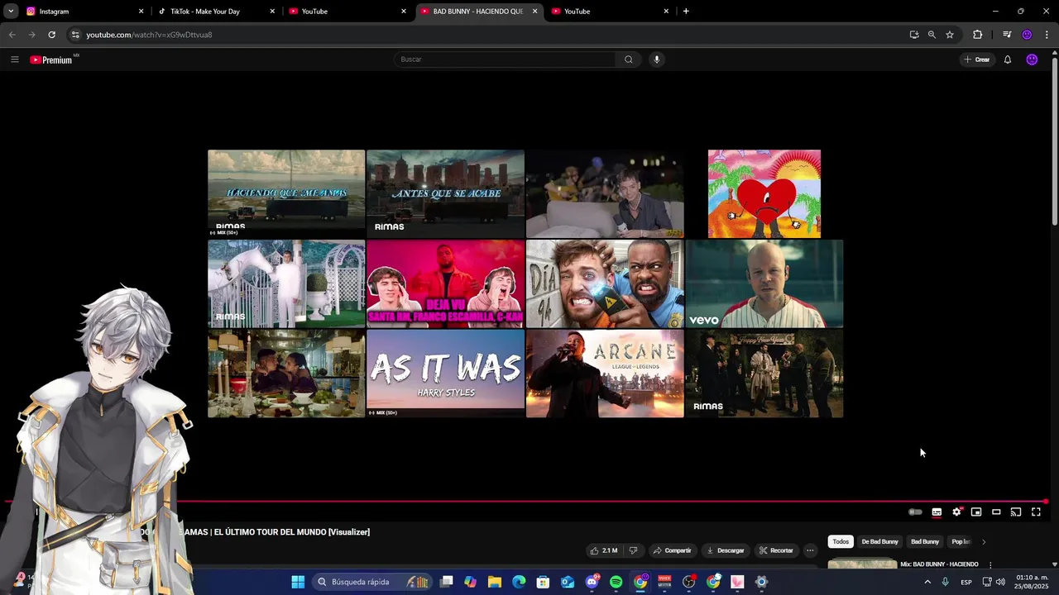The width and height of the screenshot is (1059, 595).
Task: Switch to TikTok - Make Your Day tab
Action: click(x=217, y=12)
